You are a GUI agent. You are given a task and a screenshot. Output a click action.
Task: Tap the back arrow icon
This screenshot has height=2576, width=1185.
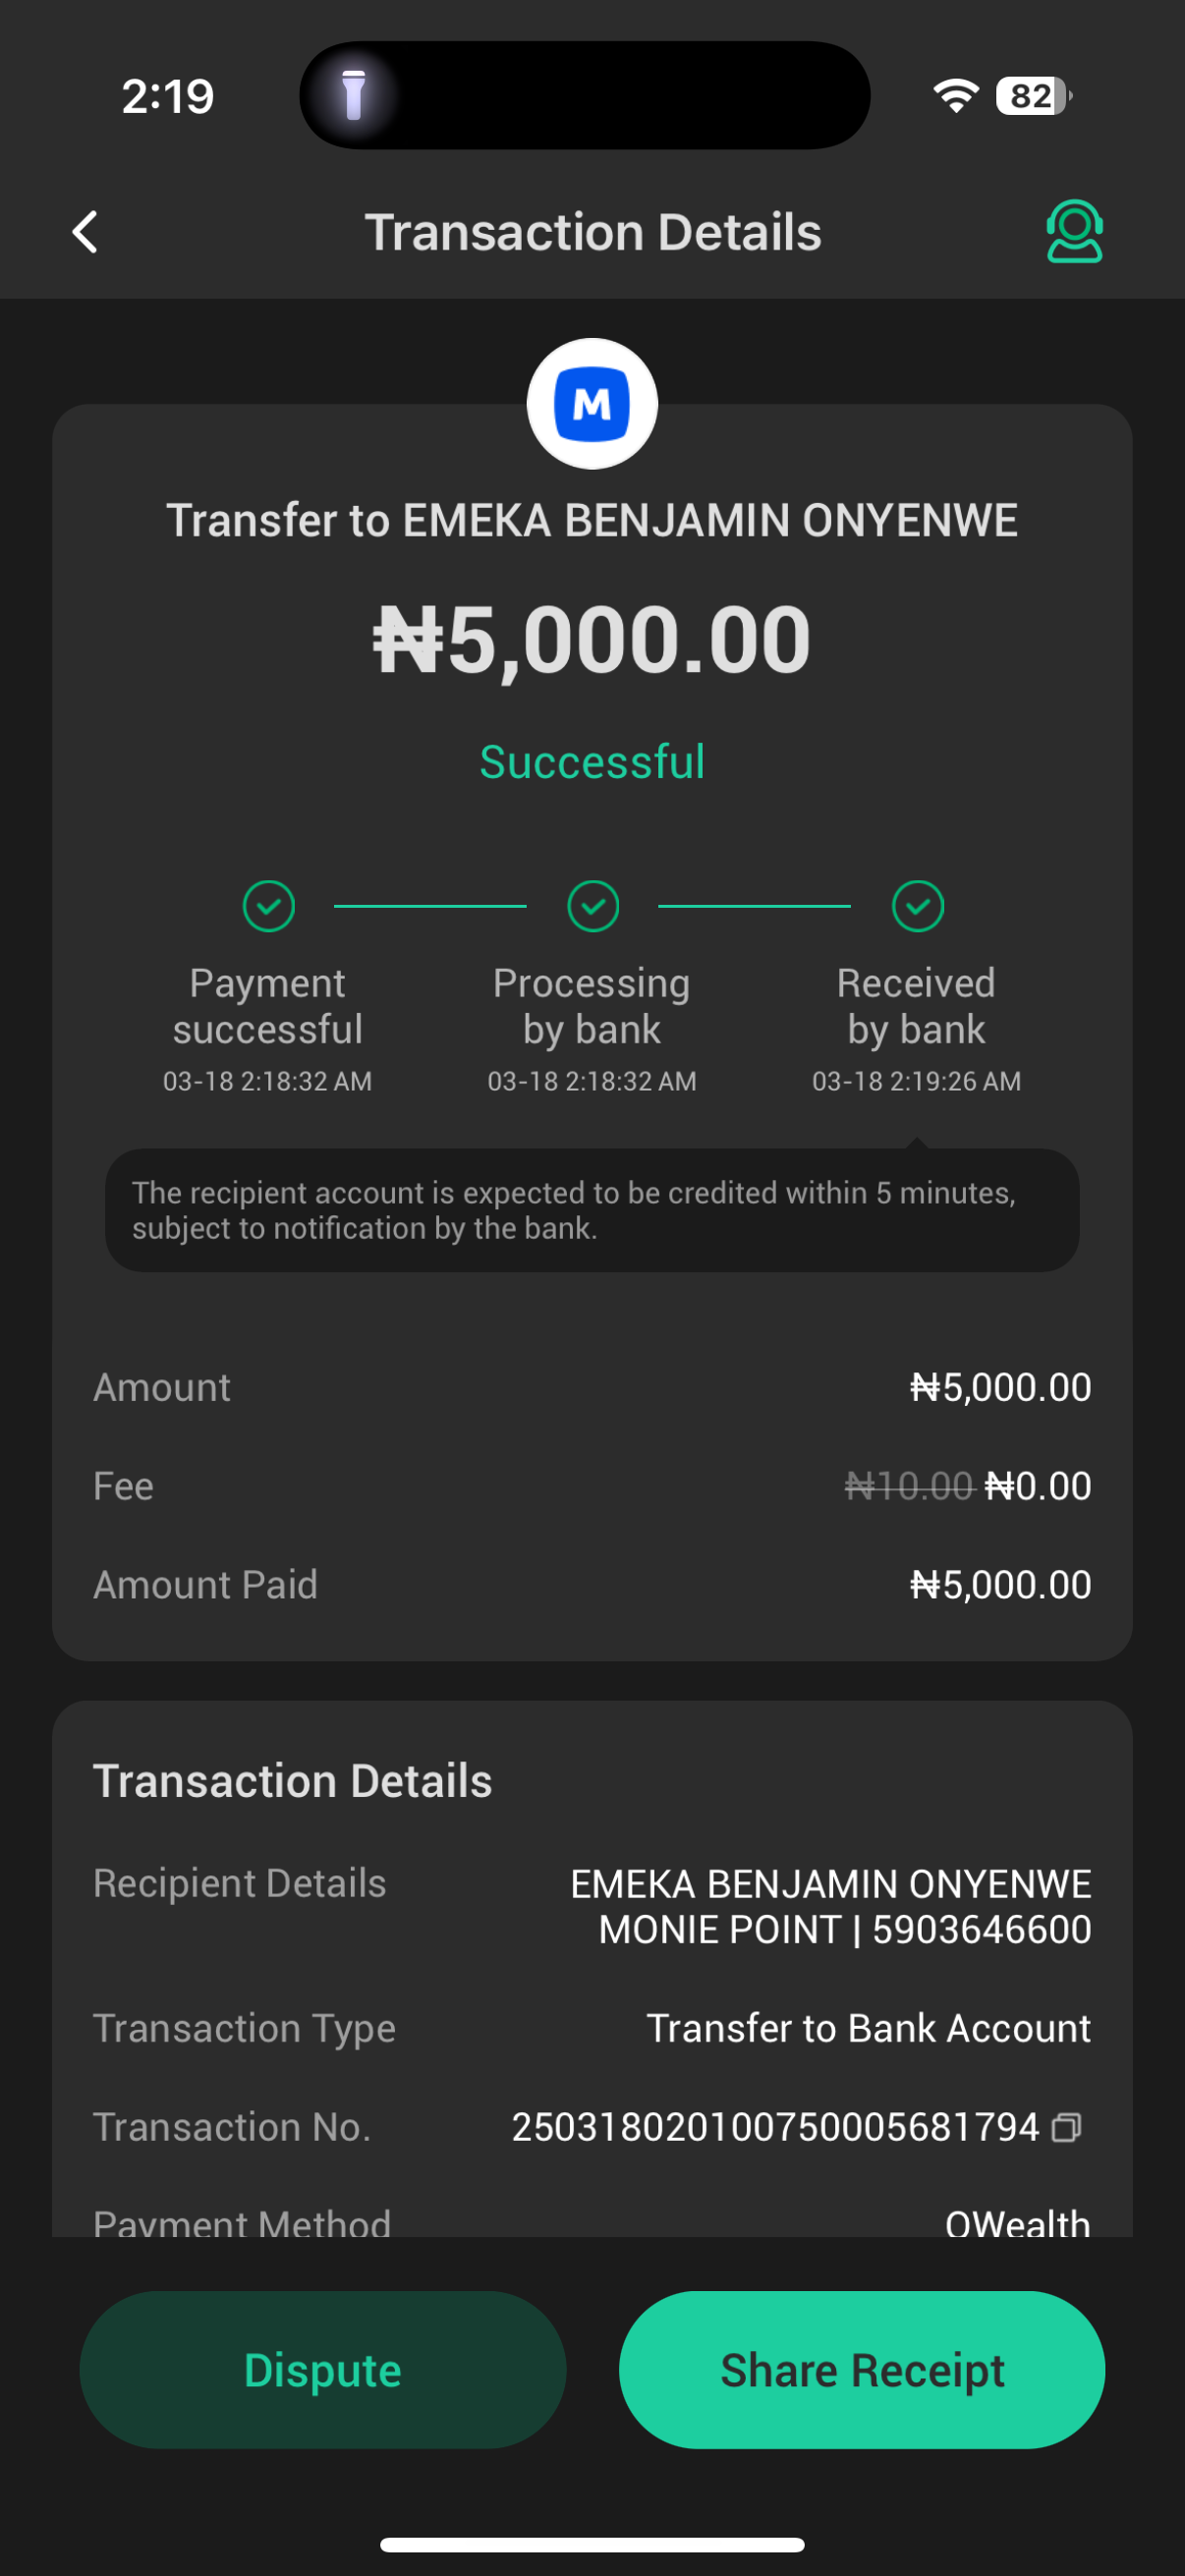[86, 232]
